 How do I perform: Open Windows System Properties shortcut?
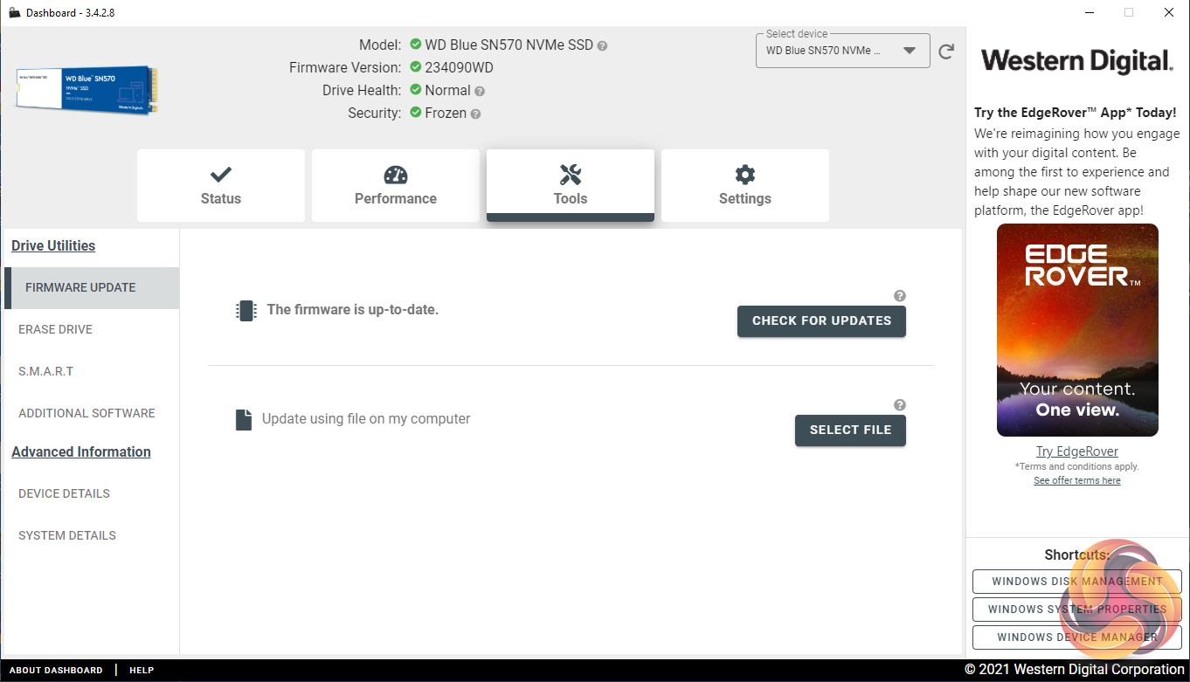point(1077,610)
